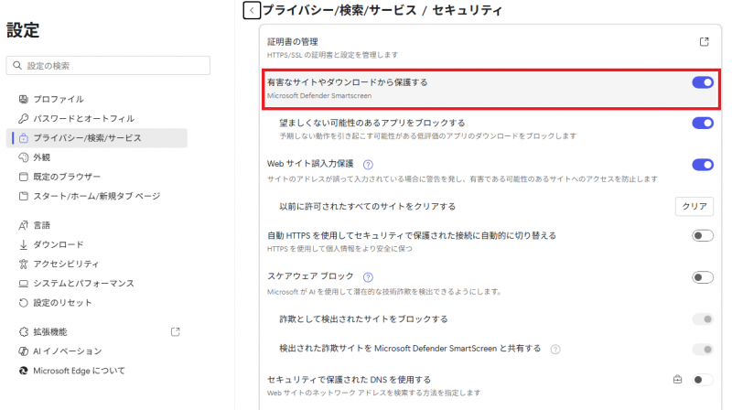732x410 pixels.
Task: Click the help icon beside SmartScreen と共有する
Action: pyautogui.click(x=555, y=349)
